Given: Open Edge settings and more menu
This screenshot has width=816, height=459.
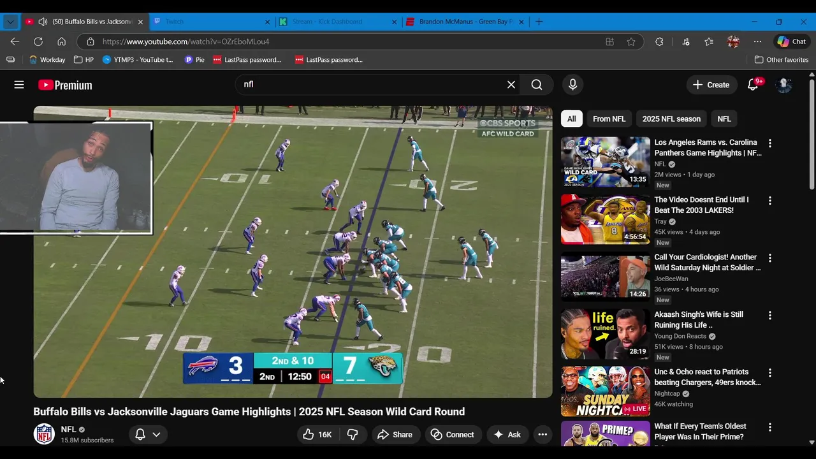Looking at the screenshot, I should click(757, 41).
